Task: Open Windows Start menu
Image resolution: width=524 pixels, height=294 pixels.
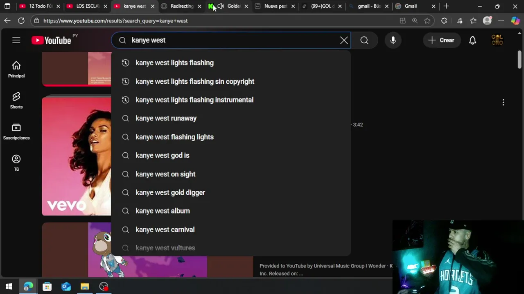Action: pyautogui.click(x=9, y=287)
